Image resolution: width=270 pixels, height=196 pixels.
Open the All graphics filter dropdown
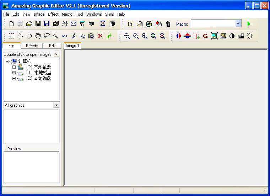pyautogui.click(x=56, y=105)
